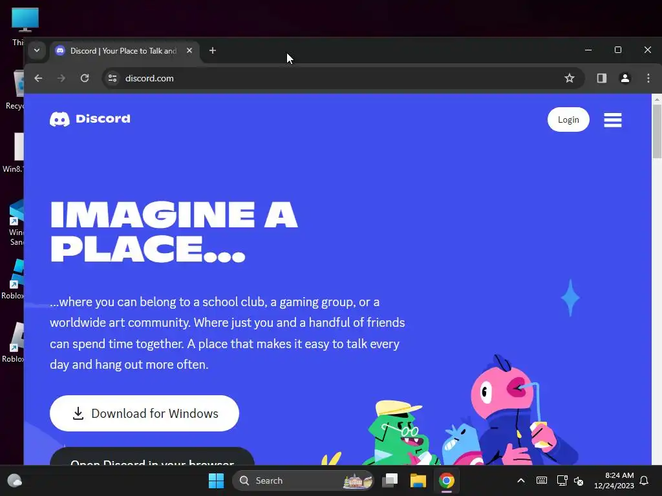Bookmark this page with the star icon
Image resolution: width=662 pixels, height=496 pixels.
[x=570, y=78]
